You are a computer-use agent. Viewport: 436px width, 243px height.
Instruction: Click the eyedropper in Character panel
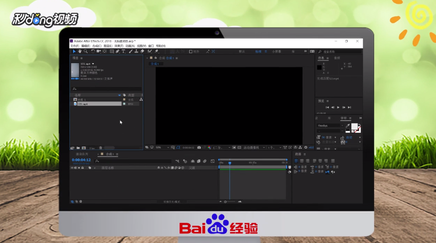348,126
